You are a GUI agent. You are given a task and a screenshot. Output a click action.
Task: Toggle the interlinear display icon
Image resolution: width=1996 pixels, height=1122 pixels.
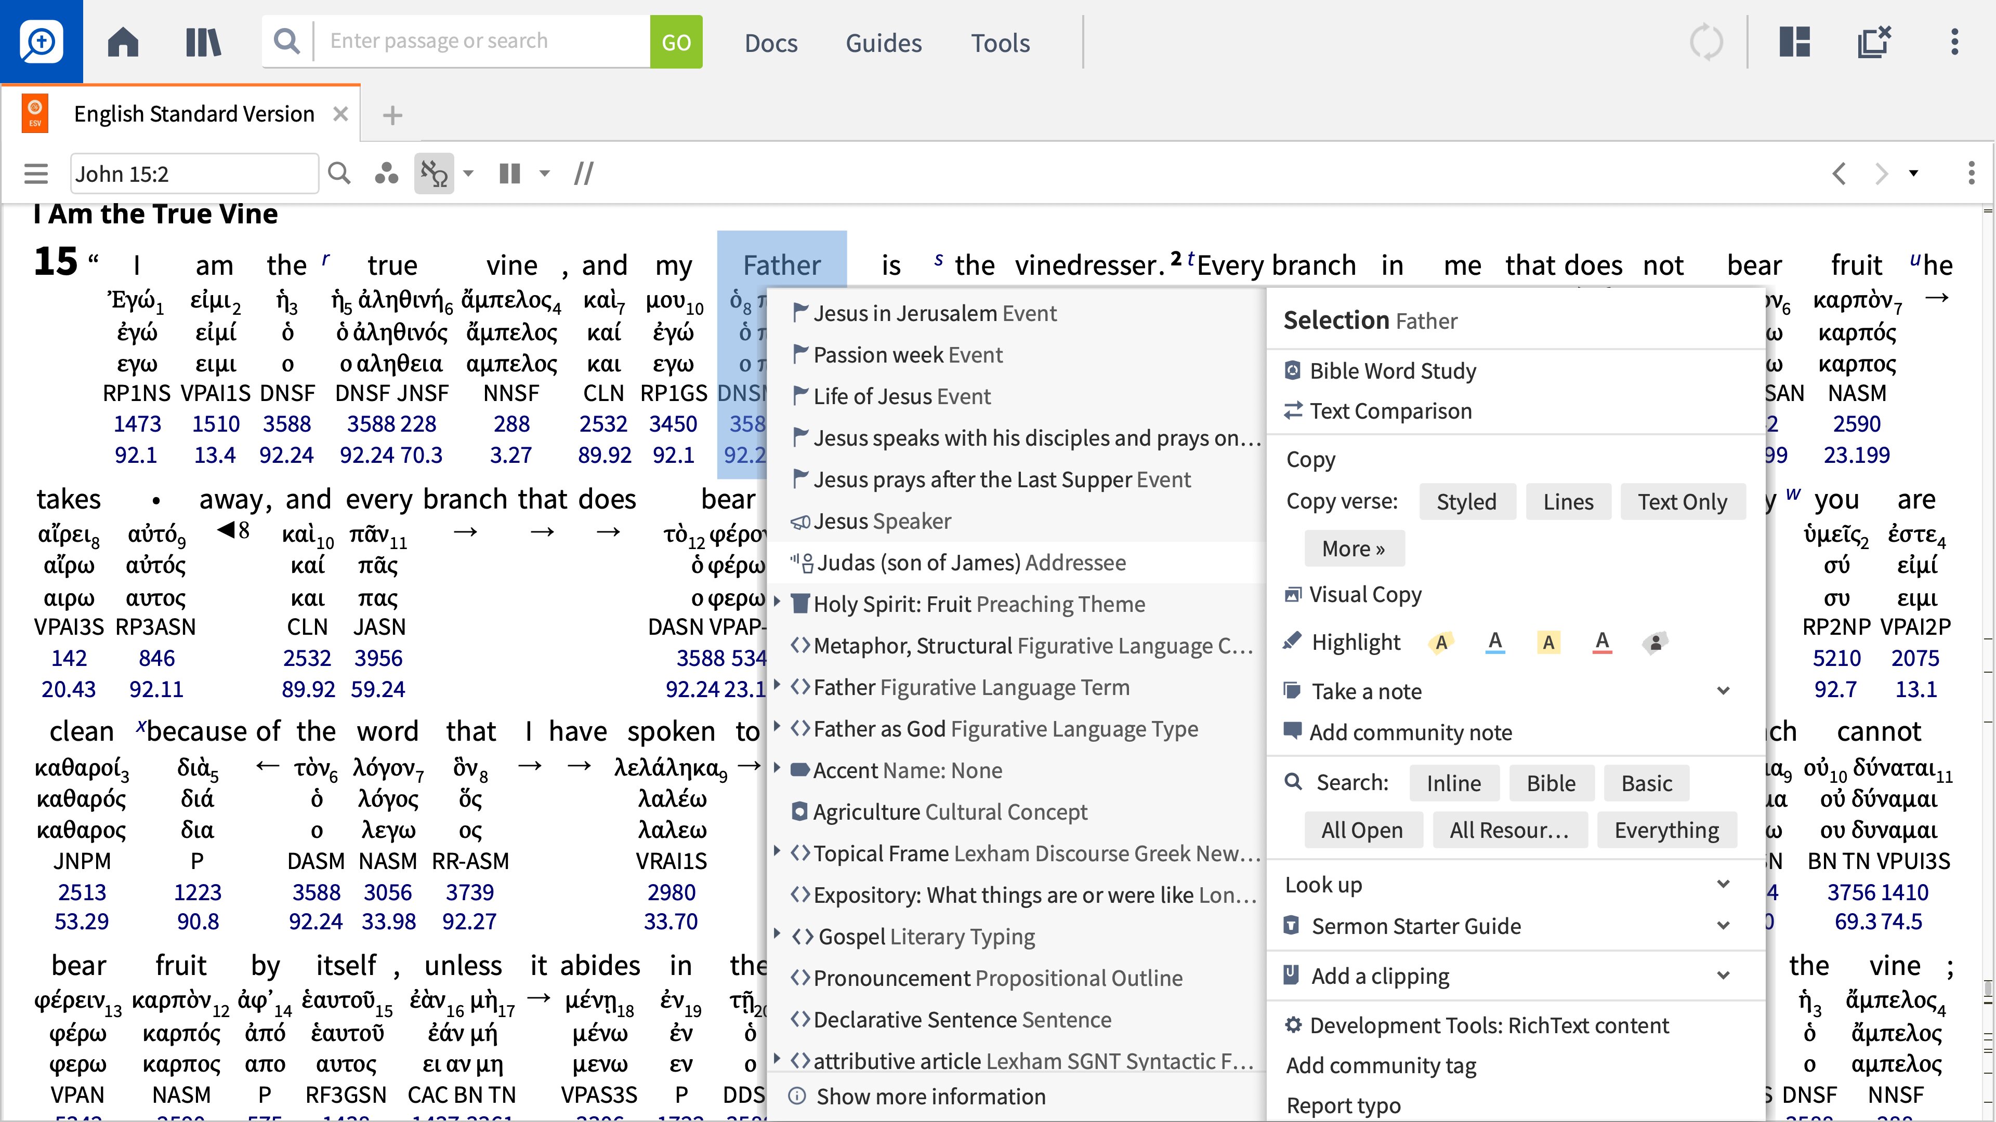(434, 173)
